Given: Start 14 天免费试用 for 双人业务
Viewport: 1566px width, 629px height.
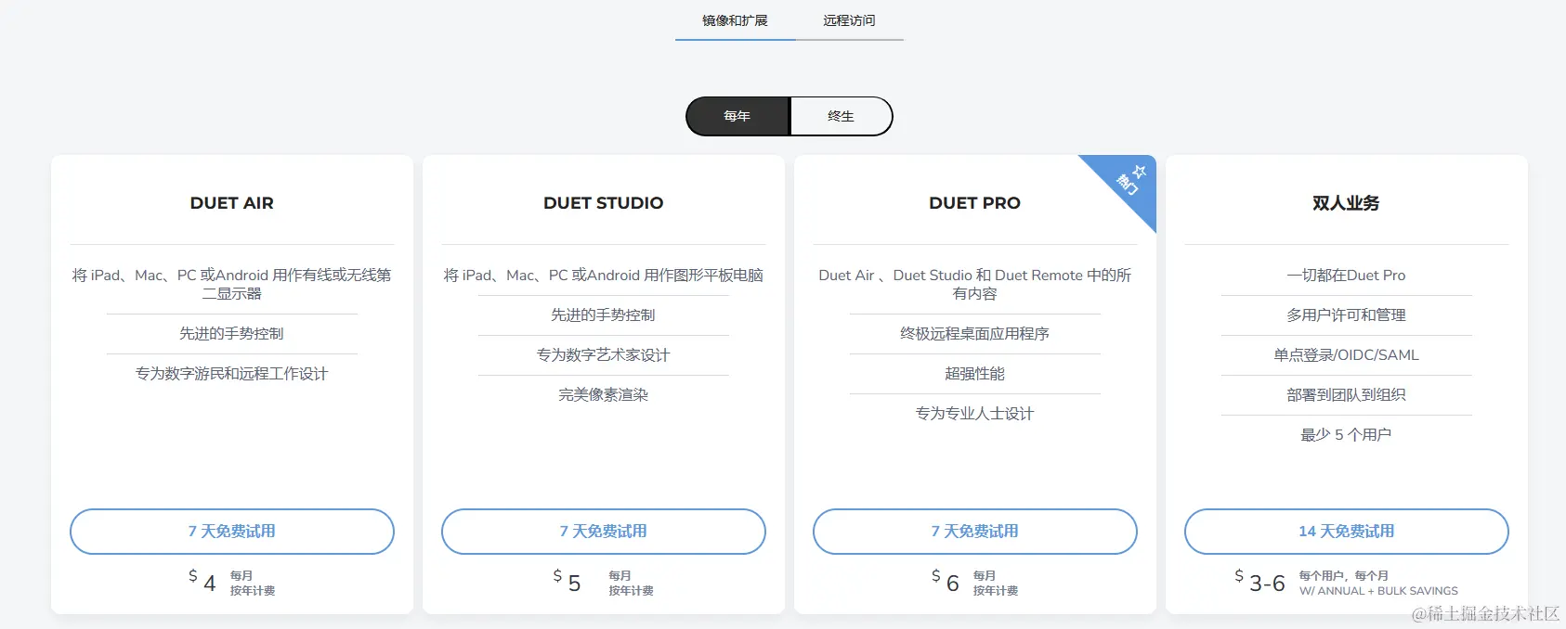Looking at the screenshot, I should (x=1347, y=532).
